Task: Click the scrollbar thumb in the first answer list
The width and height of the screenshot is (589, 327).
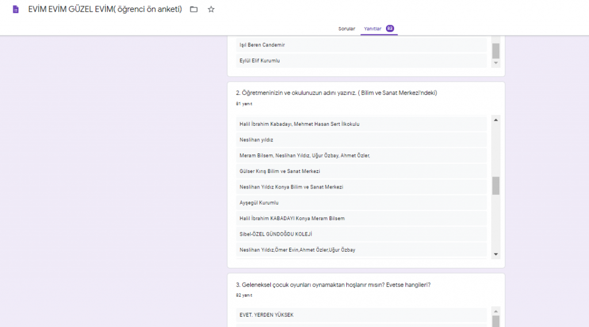Action: coord(496,51)
